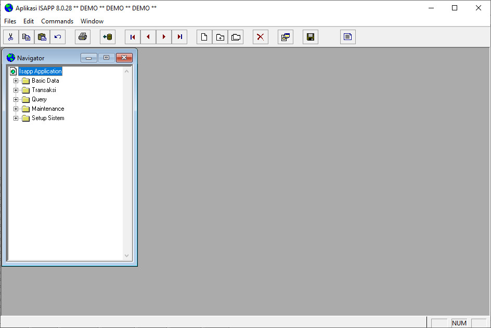The width and height of the screenshot is (491, 328).
Task: Click the red X delete icon
Action: click(260, 37)
